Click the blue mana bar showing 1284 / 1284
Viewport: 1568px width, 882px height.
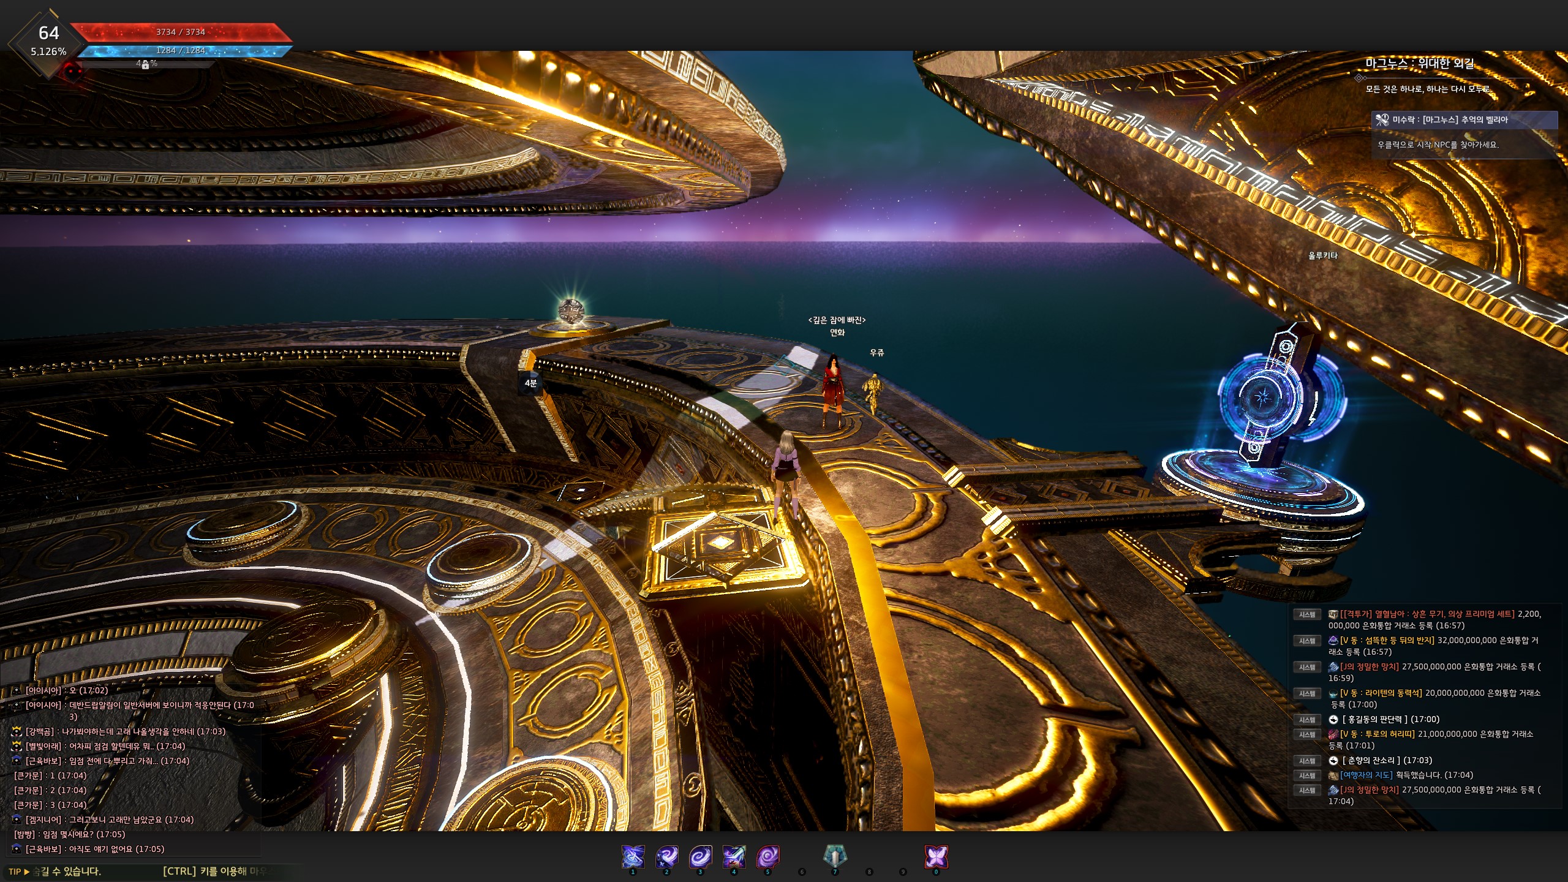[181, 51]
